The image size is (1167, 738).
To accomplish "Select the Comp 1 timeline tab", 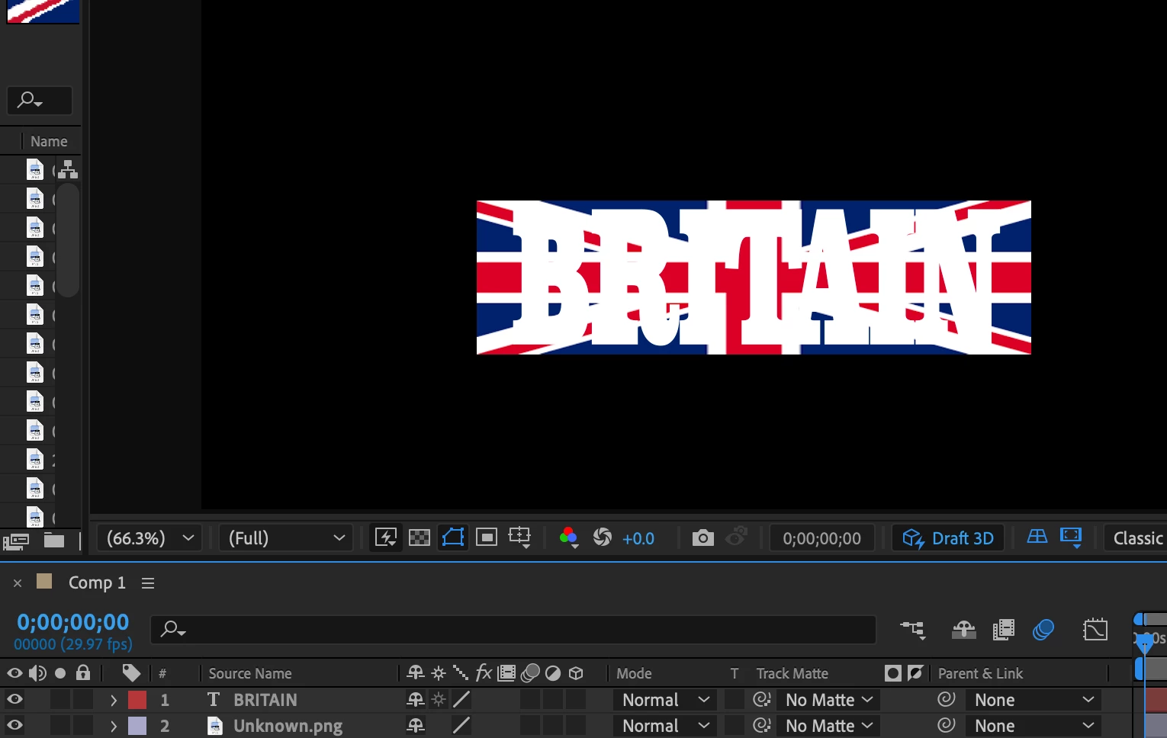I will 97,583.
